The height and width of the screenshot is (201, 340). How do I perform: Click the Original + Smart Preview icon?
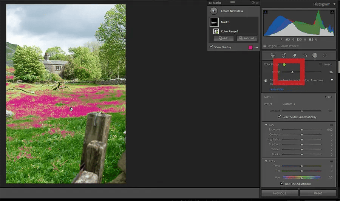pos(264,46)
